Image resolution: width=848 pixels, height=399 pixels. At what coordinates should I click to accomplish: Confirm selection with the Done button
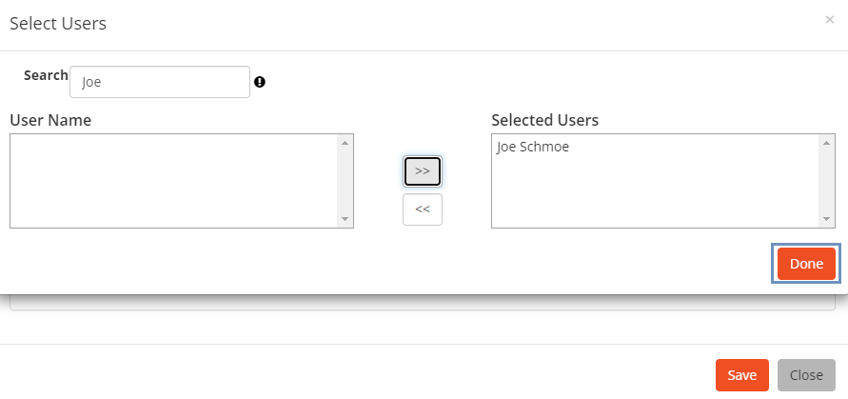(806, 264)
